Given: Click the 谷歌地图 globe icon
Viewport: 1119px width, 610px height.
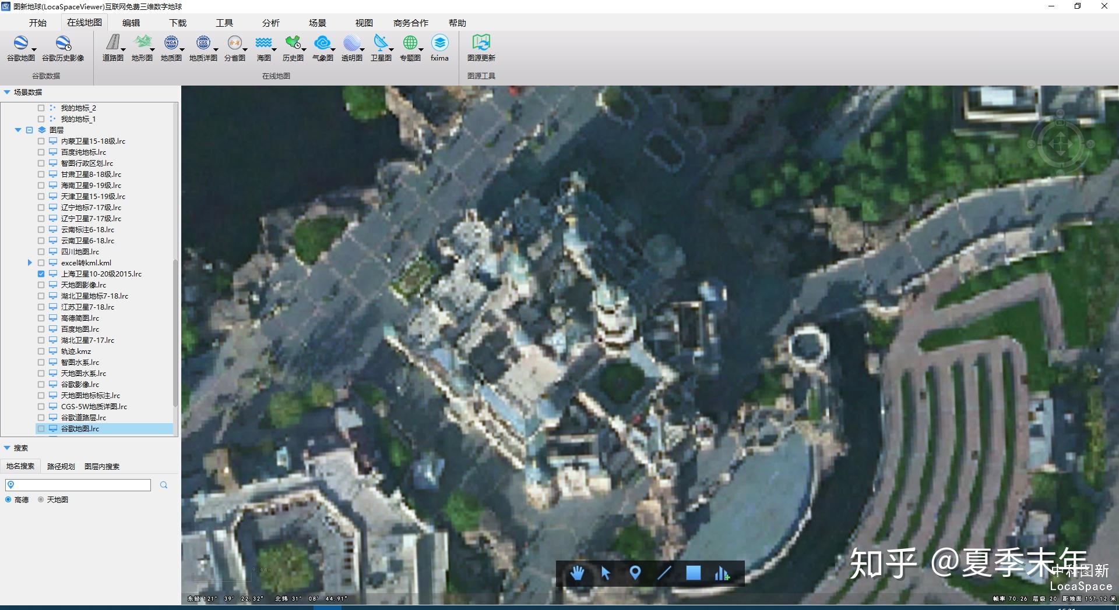Looking at the screenshot, I should [x=20, y=44].
